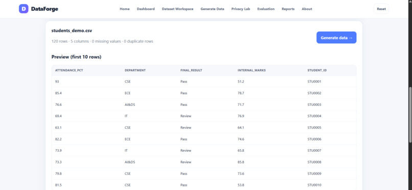Click internal marks value 53.8
This screenshot has height=190, width=412.
(241, 185)
